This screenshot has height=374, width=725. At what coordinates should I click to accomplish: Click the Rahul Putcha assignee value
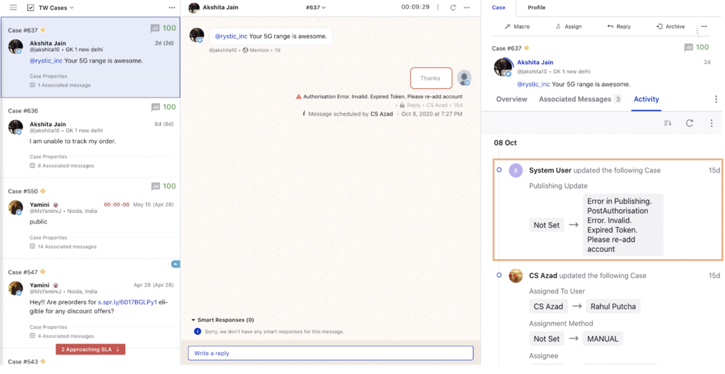click(613, 307)
